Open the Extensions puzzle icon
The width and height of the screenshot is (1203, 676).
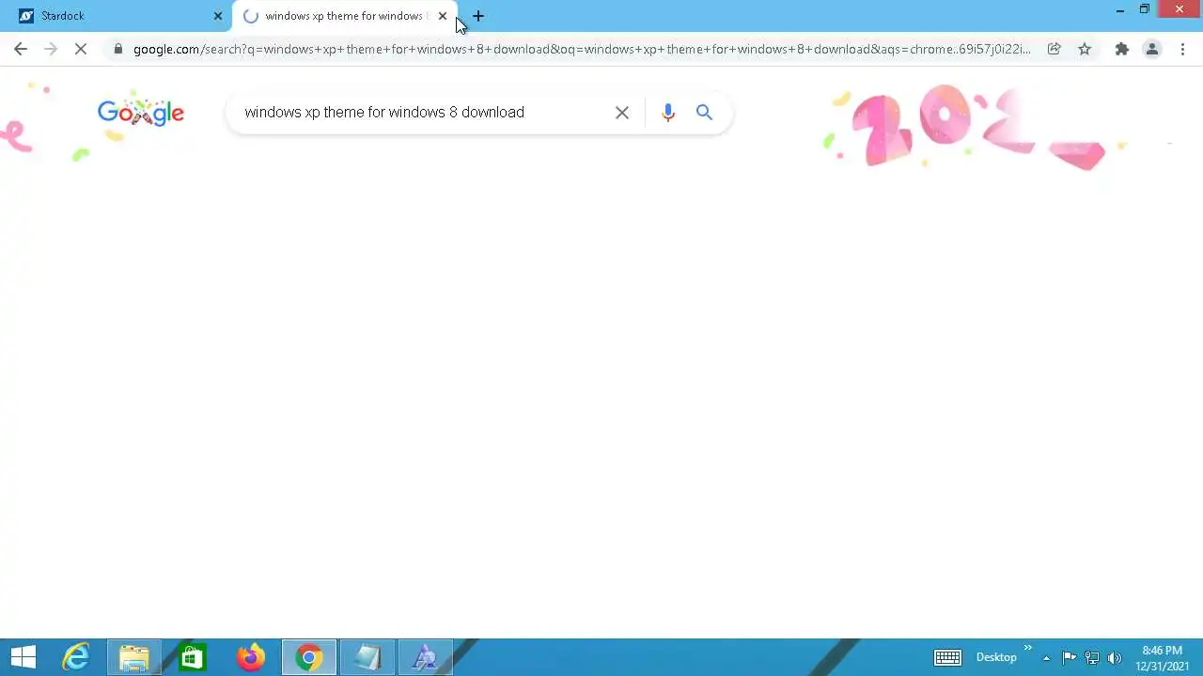click(x=1122, y=49)
